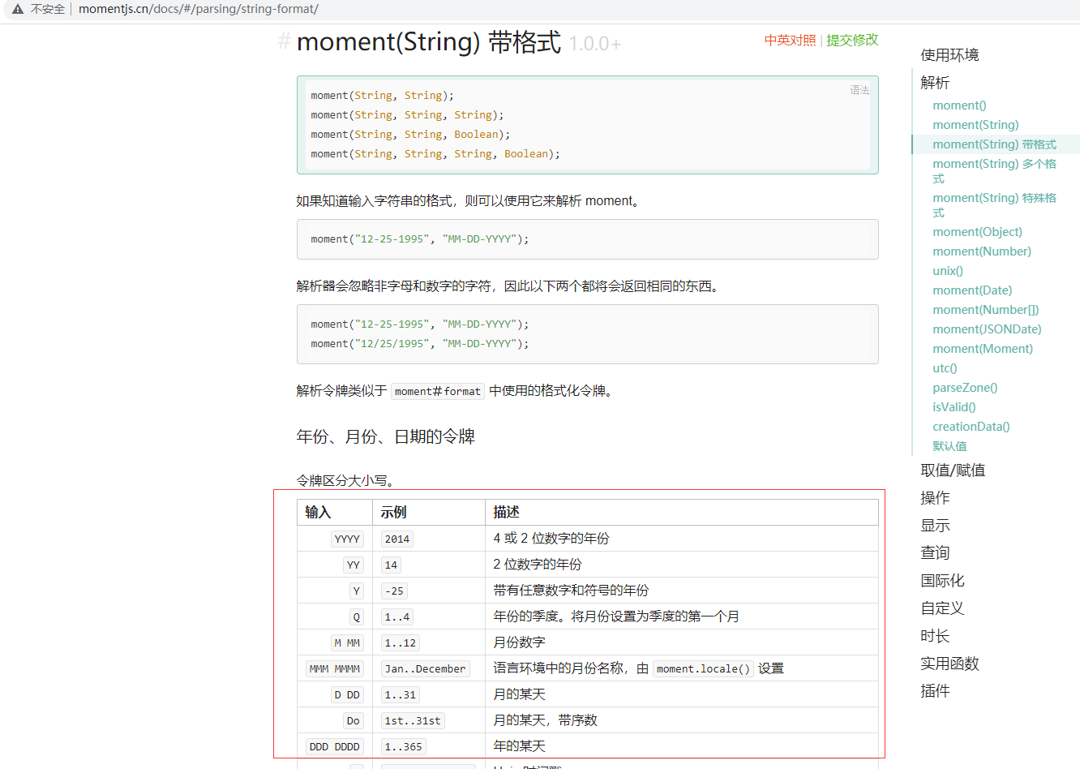Open moment(Number) sidebar link
Screen dimensions: 1080x769
[x=982, y=251]
